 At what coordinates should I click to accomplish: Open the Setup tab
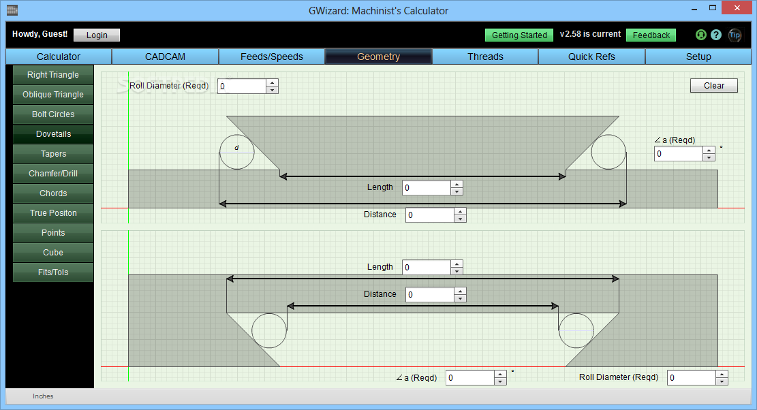coord(698,57)
